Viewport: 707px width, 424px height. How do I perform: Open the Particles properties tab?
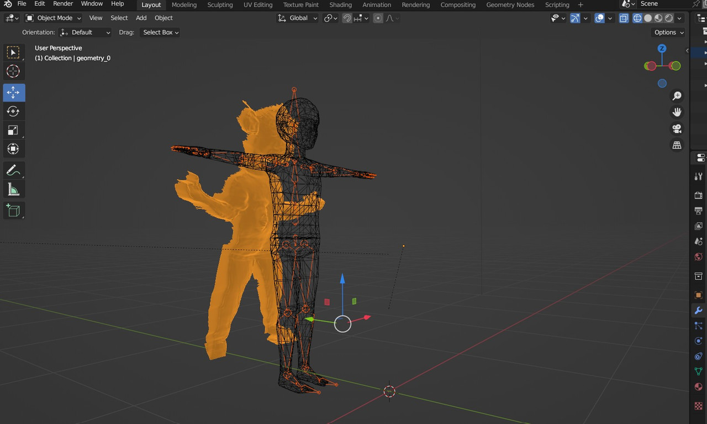699,326
